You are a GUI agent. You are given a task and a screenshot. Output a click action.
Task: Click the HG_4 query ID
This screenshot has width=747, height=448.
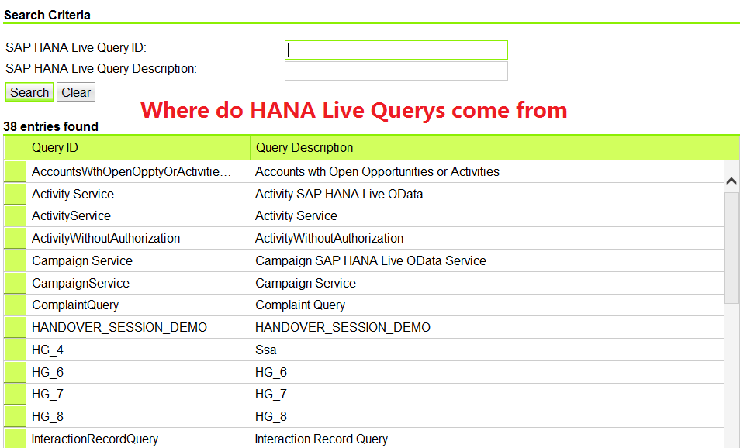pos(47,350)
